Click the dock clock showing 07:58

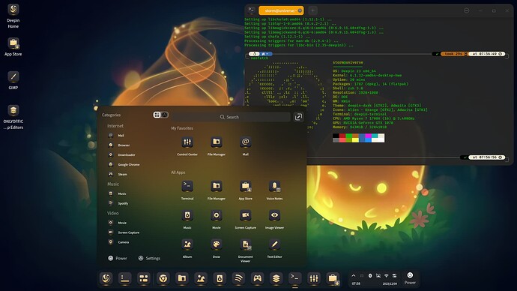point(356,283)
